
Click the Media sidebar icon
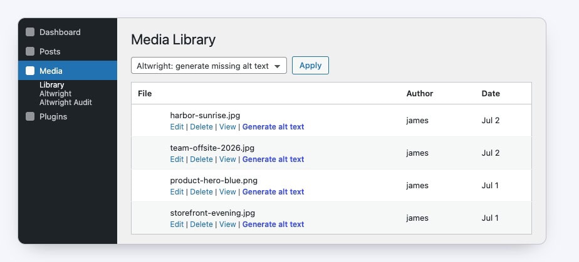(30, 71)
